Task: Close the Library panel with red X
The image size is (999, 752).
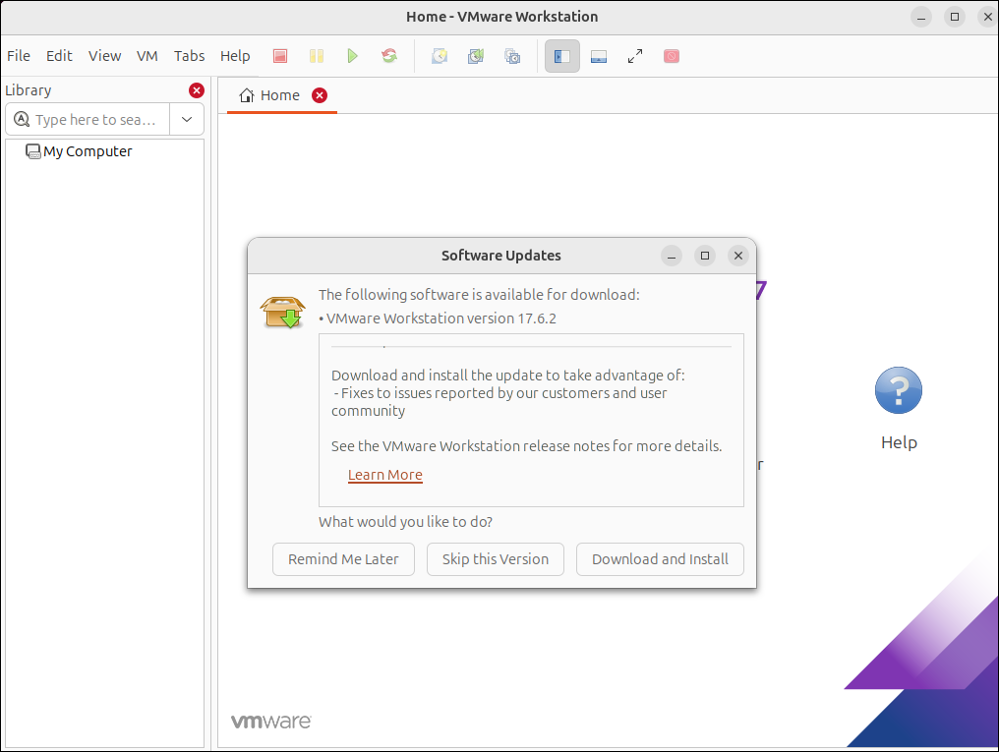Action: [197, 90]
